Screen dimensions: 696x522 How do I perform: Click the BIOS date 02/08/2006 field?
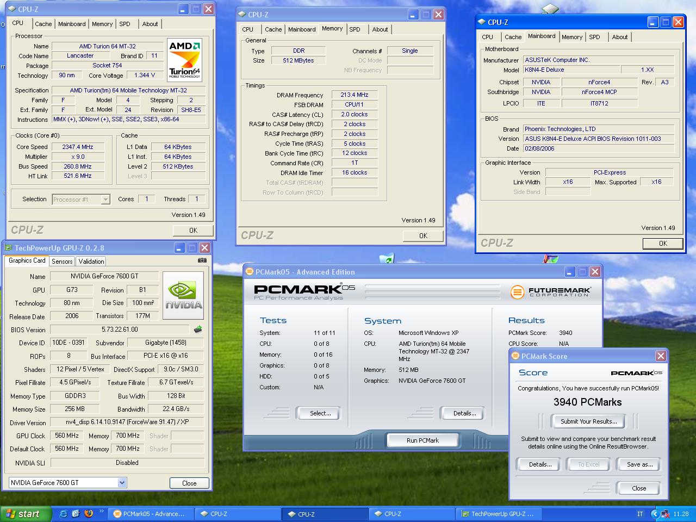pyautogui.click(x=598, y=148)
